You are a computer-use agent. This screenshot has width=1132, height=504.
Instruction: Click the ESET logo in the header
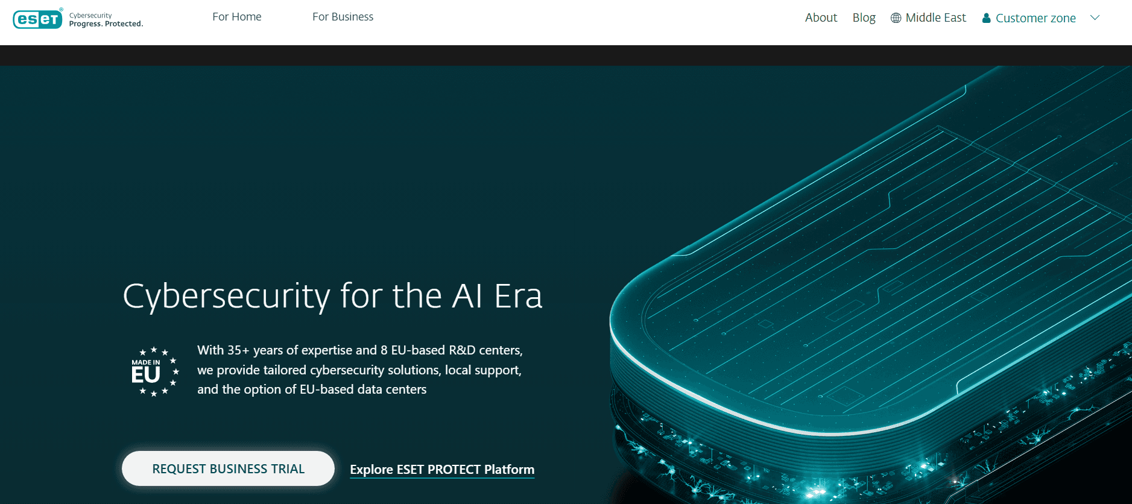38,19
